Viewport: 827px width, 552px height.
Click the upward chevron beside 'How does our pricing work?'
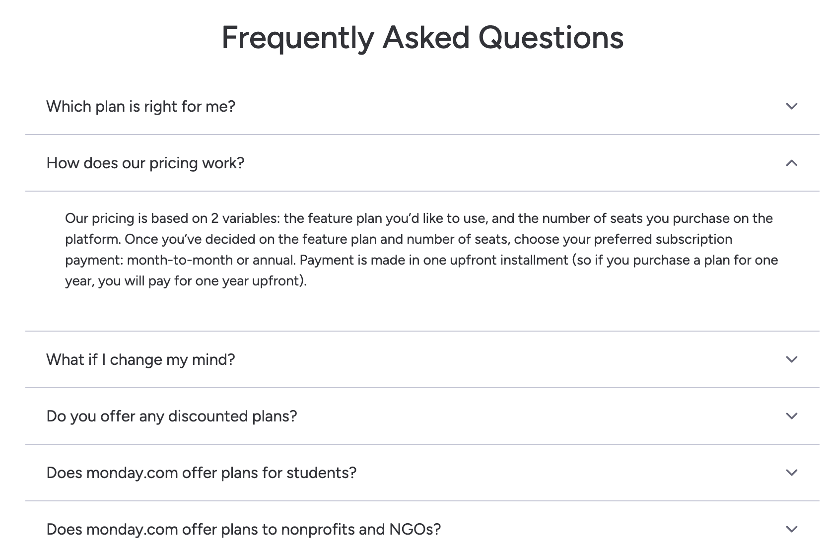pyautogui.click(x=793, y=163)
